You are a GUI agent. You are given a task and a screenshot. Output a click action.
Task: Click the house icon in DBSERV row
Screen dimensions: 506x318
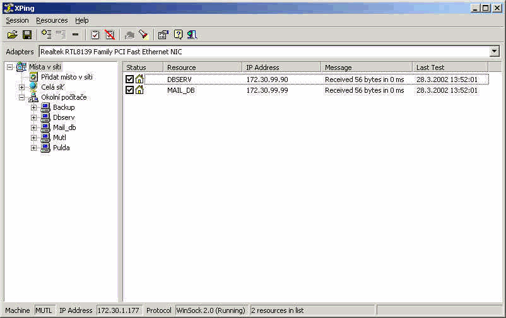coord(139,79)
